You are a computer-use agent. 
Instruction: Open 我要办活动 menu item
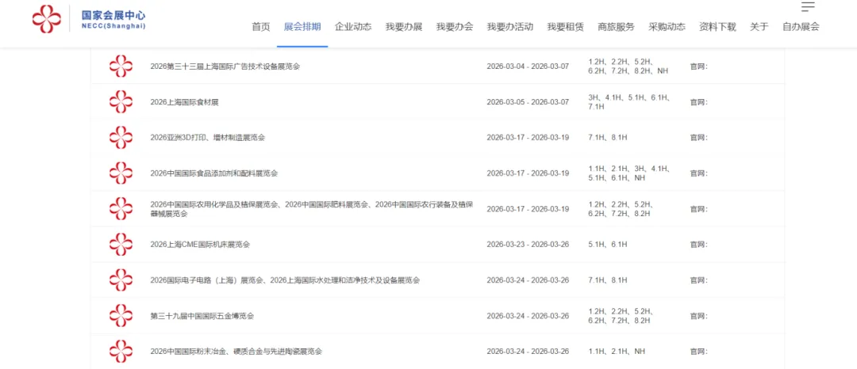510,27
